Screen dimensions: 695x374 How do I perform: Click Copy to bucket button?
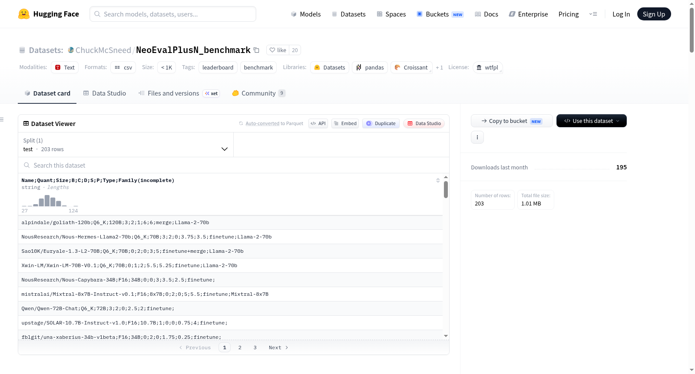(512, 121)
